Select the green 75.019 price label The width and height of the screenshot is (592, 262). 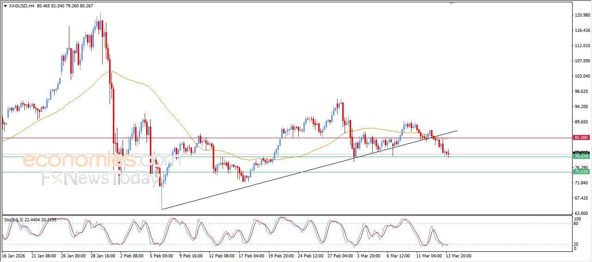(581, 172)
